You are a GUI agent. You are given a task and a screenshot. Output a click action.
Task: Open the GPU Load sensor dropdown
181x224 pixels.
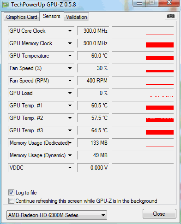click(70, 93)
